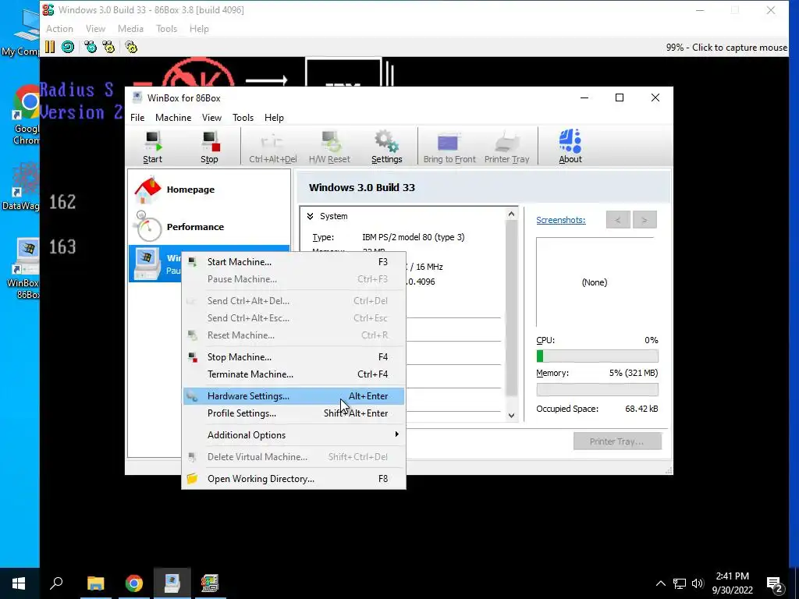
Task: Open the Performance sidebar item
Action: click(209, 227)
